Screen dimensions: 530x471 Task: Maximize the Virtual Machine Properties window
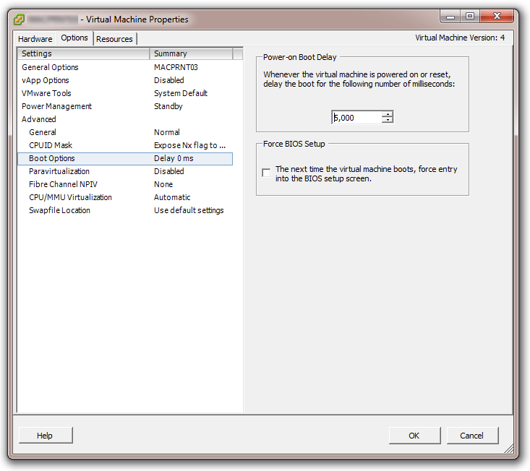(469, 16)
